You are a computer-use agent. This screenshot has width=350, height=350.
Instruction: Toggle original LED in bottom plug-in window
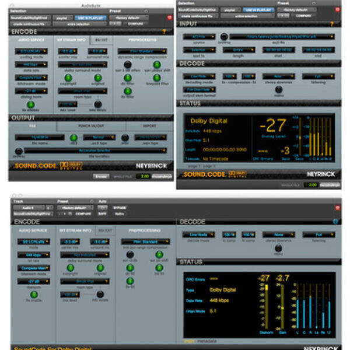100,268
